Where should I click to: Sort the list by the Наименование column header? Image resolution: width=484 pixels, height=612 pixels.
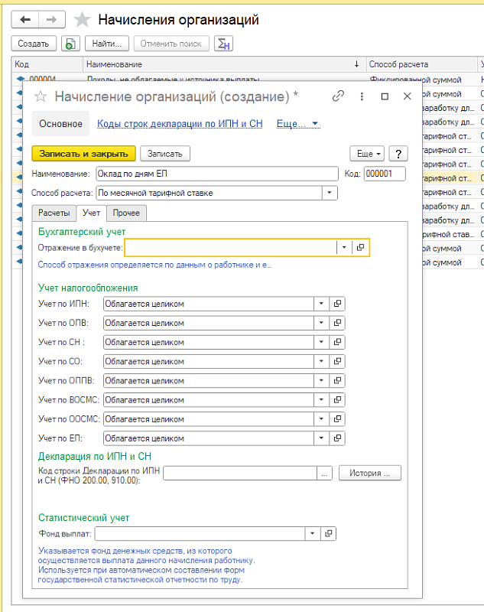click(x=222, y=64)
